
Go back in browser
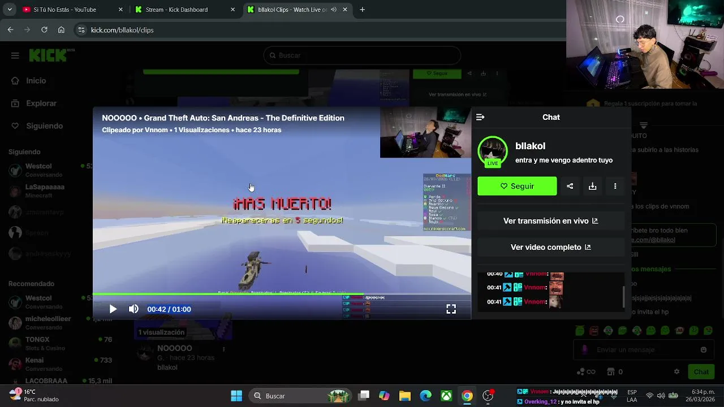[10, 30]
